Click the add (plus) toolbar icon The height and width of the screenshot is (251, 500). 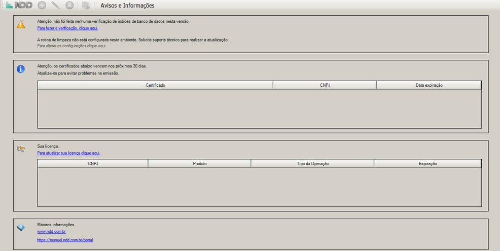coord(42,5)
